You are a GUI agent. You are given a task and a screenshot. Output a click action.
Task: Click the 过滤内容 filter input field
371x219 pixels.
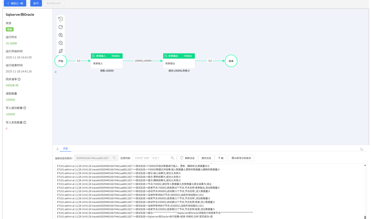click(x=151, y=158)
